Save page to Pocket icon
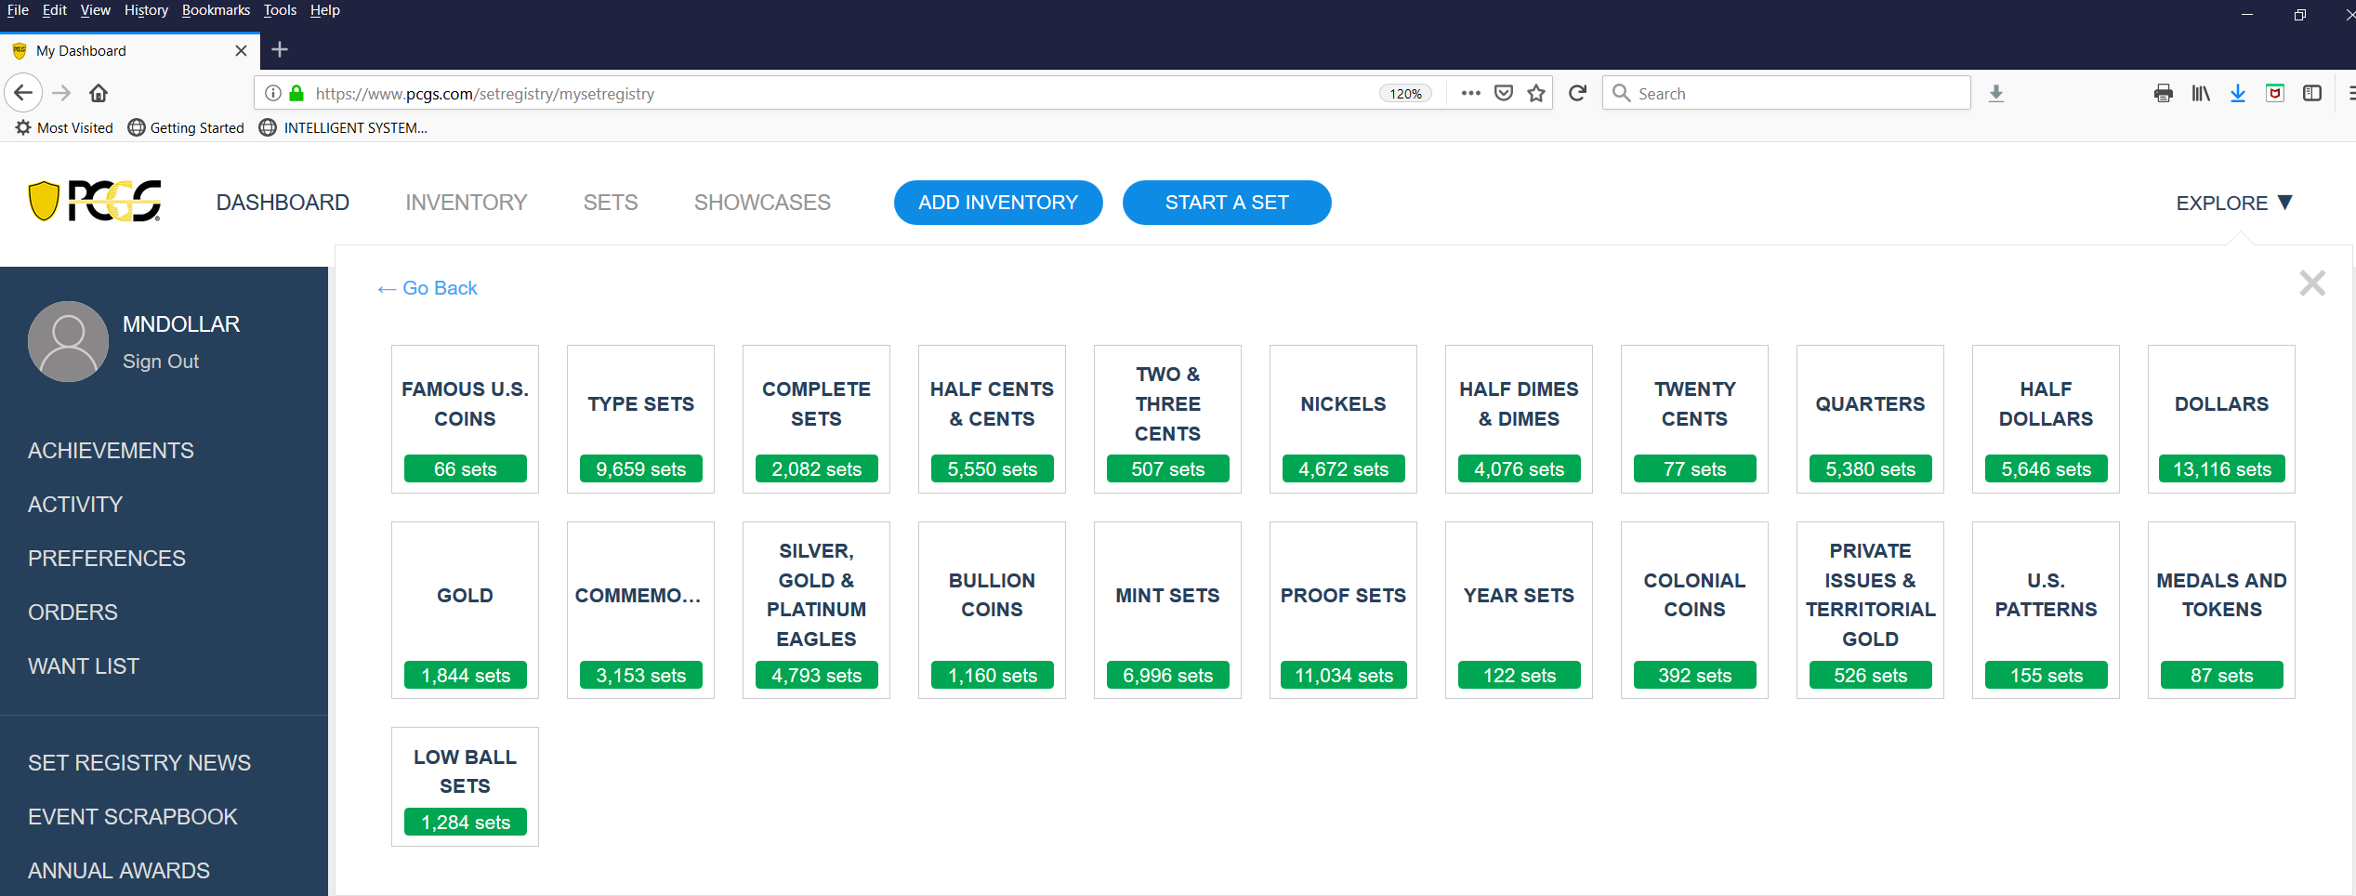 tap(1504, 93)
